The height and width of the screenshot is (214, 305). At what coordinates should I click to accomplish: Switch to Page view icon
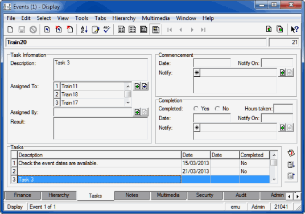click(143, 30)
